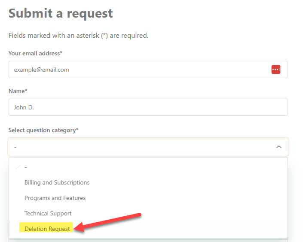Click the "Submit a request" heading
The width and height of the screenshot is (303, 242).
click(61, 13)
